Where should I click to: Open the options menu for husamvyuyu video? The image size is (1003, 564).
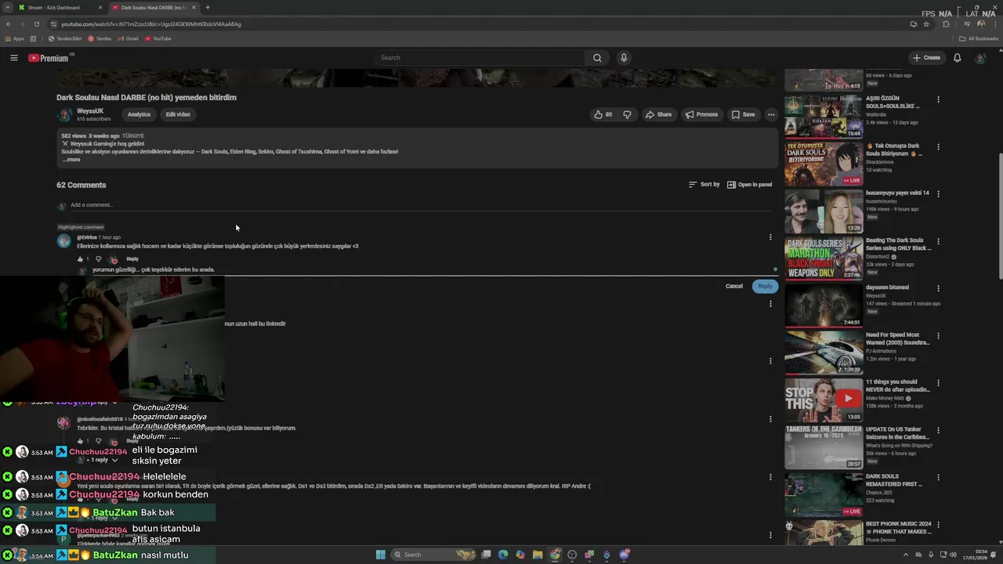[938, 194]
